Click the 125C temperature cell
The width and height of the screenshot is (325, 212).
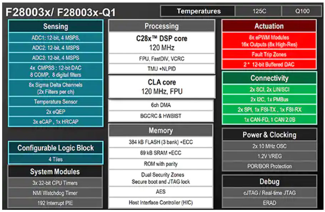tap(259, 11)
